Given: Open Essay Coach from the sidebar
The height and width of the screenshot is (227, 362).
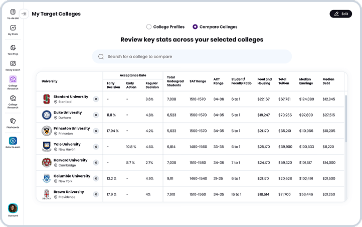Looking at the screenshot, I should click(x=13, y=64).
